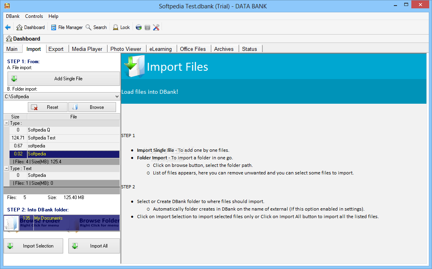Switch to the eLearning tab
The height and width of the screenshot is (269, 432).
[161, 49]
